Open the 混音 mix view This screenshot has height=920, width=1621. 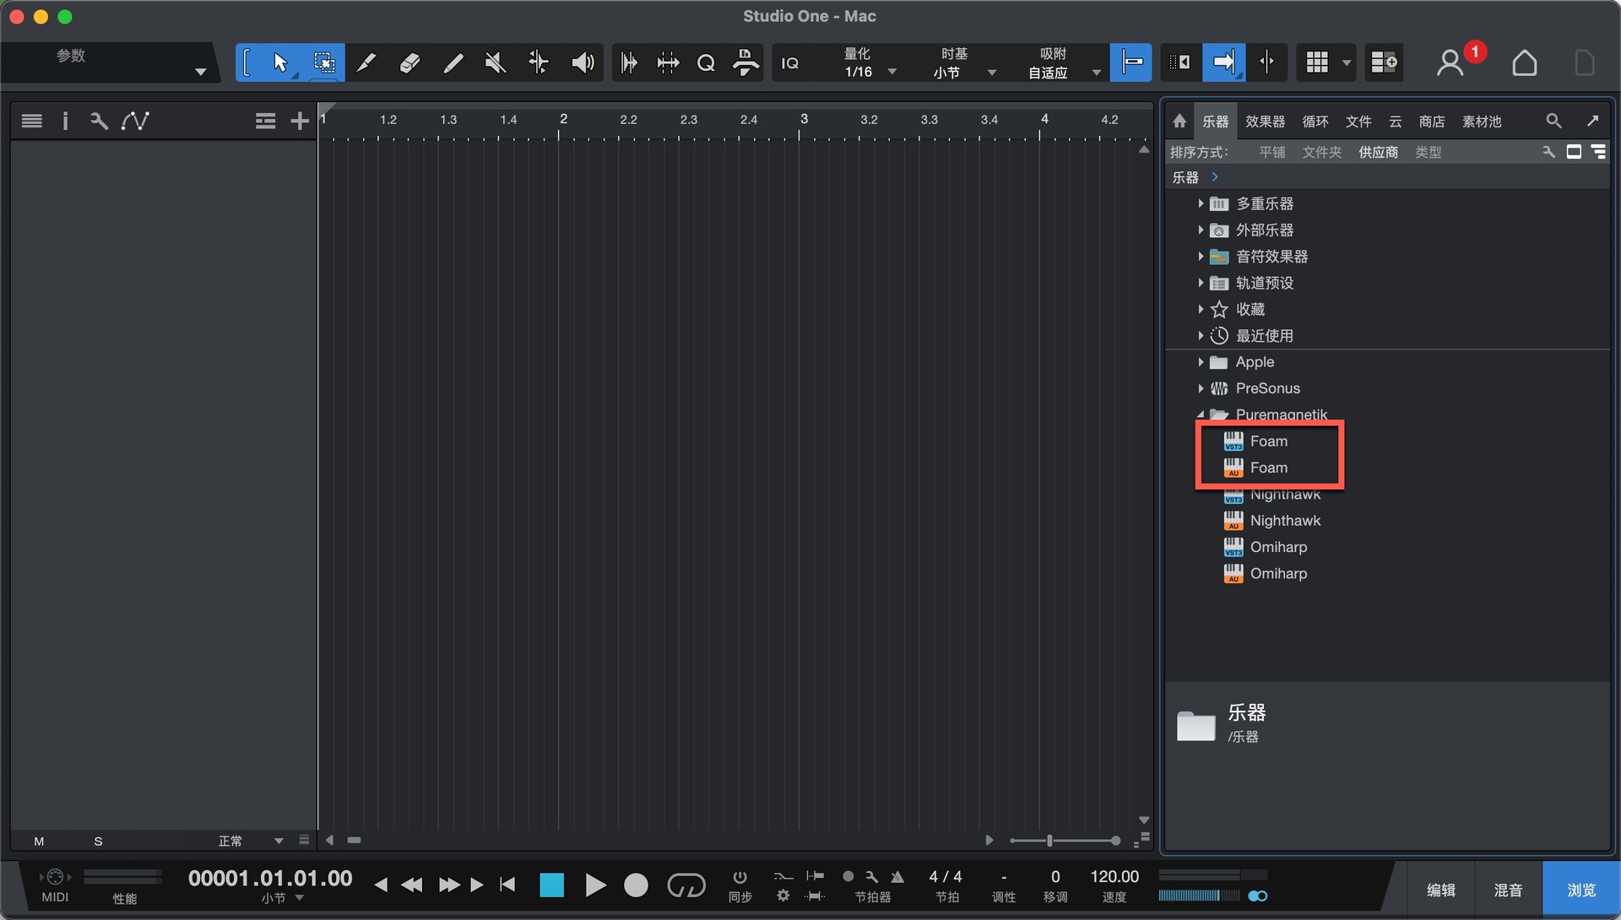pos(1508,890)
